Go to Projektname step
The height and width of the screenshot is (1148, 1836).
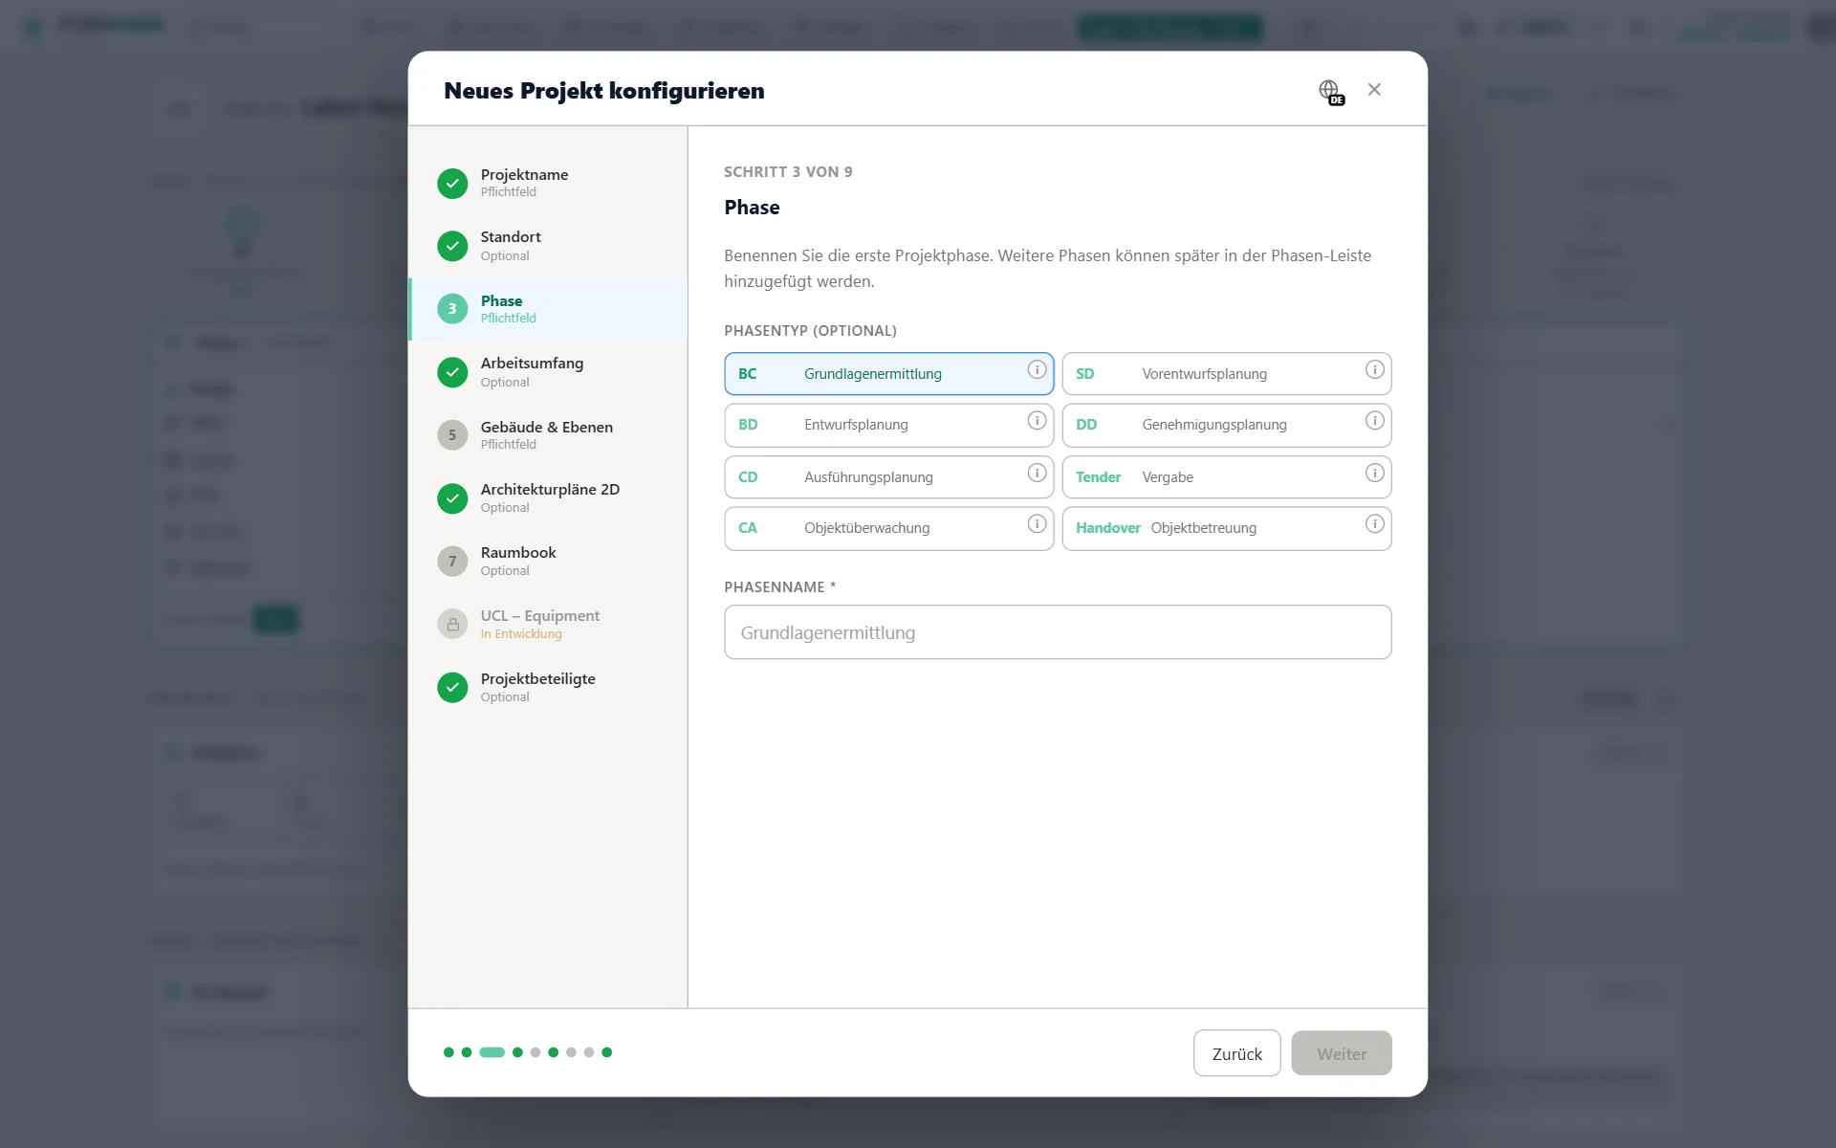click(548, 183)
